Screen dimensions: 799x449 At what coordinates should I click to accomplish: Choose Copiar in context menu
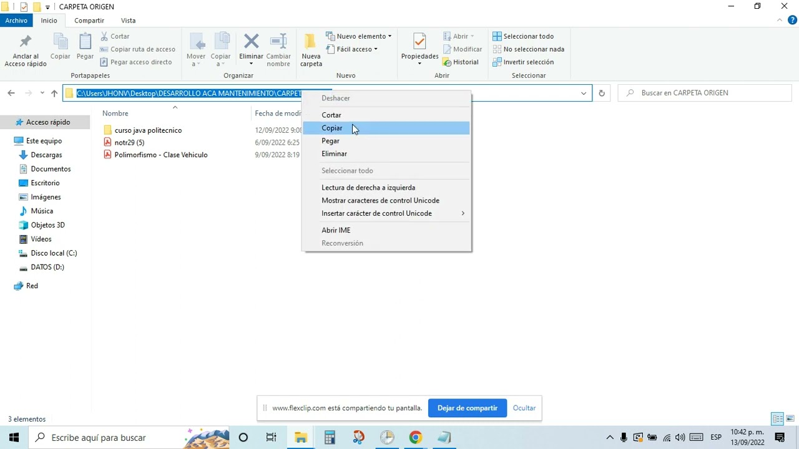[386, 128]
